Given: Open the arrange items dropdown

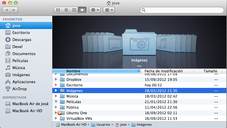Looking at the screenshot, I should click(x=109, y=10).
